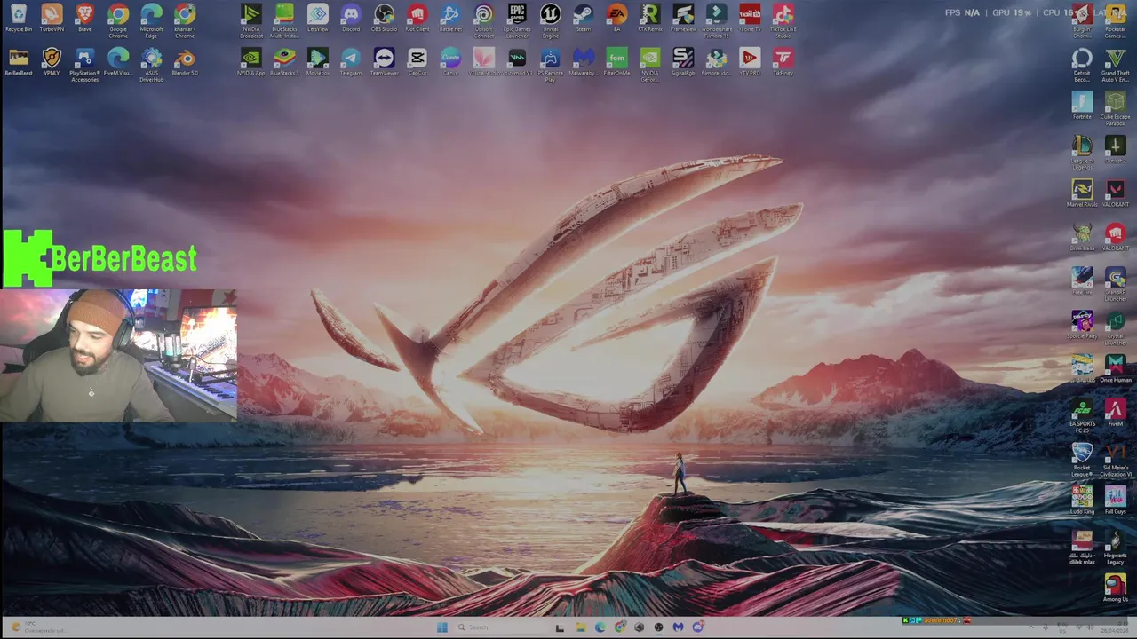Open the Brave browser shortcut
Viewport: 1137px width, 639px height.
point(85,19)
